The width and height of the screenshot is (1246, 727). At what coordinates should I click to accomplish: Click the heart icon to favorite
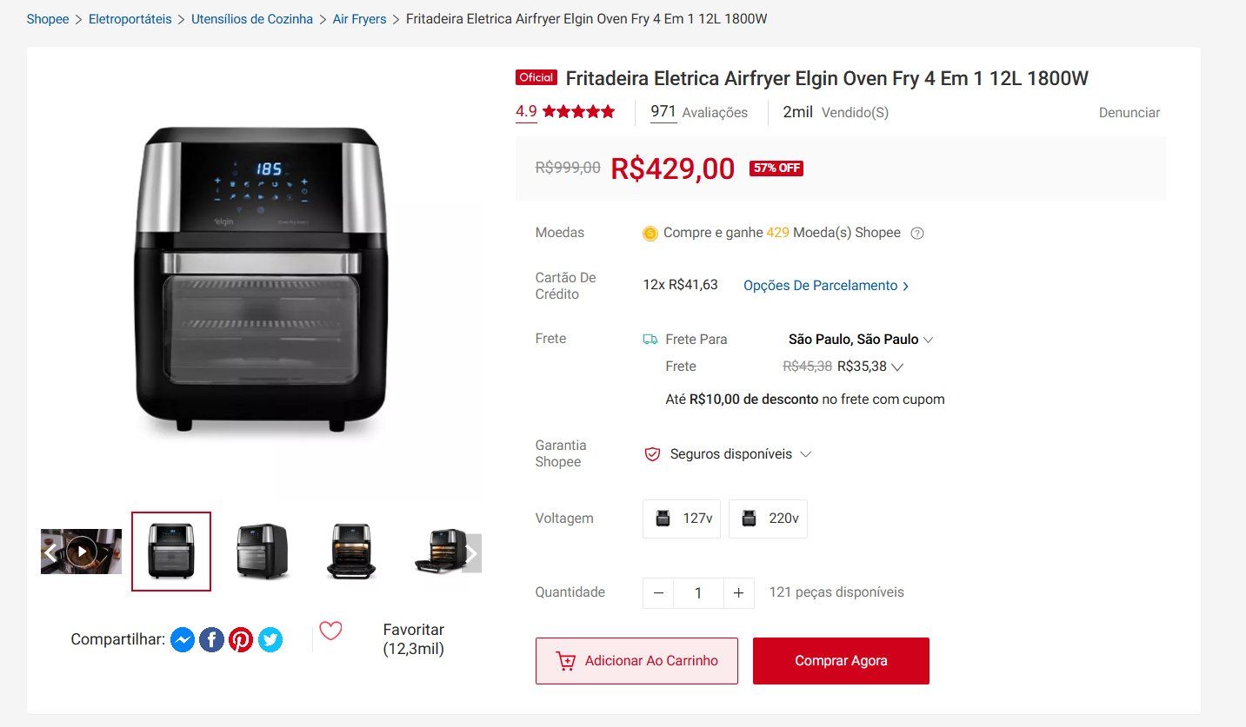[330, 631]
